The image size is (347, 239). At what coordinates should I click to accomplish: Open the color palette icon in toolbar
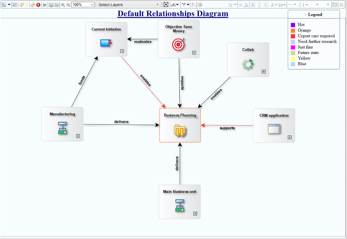(200, 5)
